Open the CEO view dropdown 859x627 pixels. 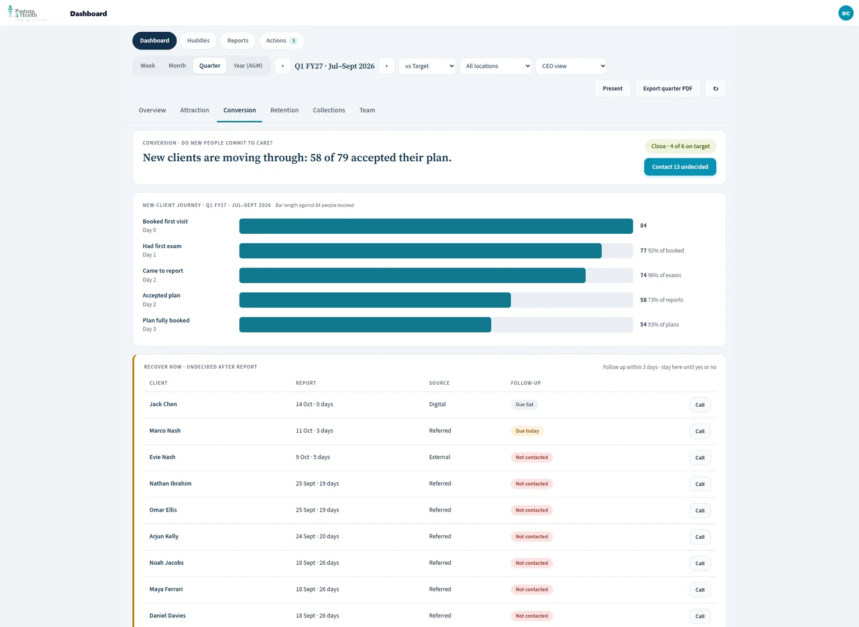coord(571,66)
